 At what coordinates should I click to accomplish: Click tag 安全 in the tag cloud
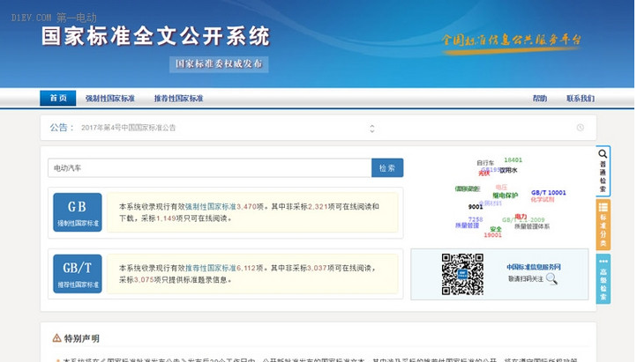(x=496, y=229)
